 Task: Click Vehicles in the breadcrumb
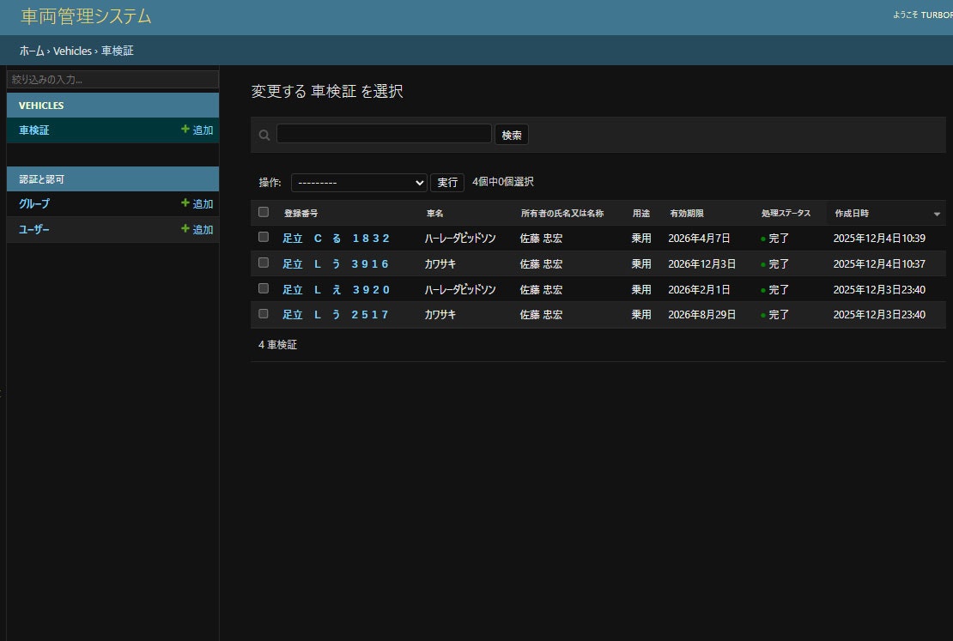pos(72,51)
